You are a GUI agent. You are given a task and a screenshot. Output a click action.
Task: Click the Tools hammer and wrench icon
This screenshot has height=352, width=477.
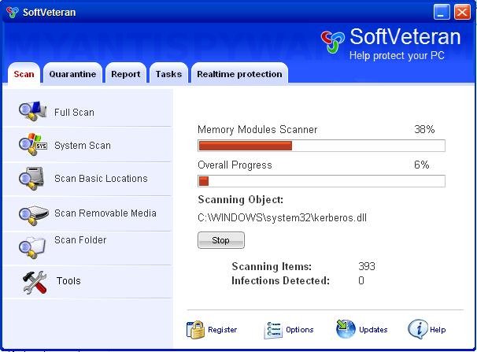pyautogui.click(x=35, y=283)
